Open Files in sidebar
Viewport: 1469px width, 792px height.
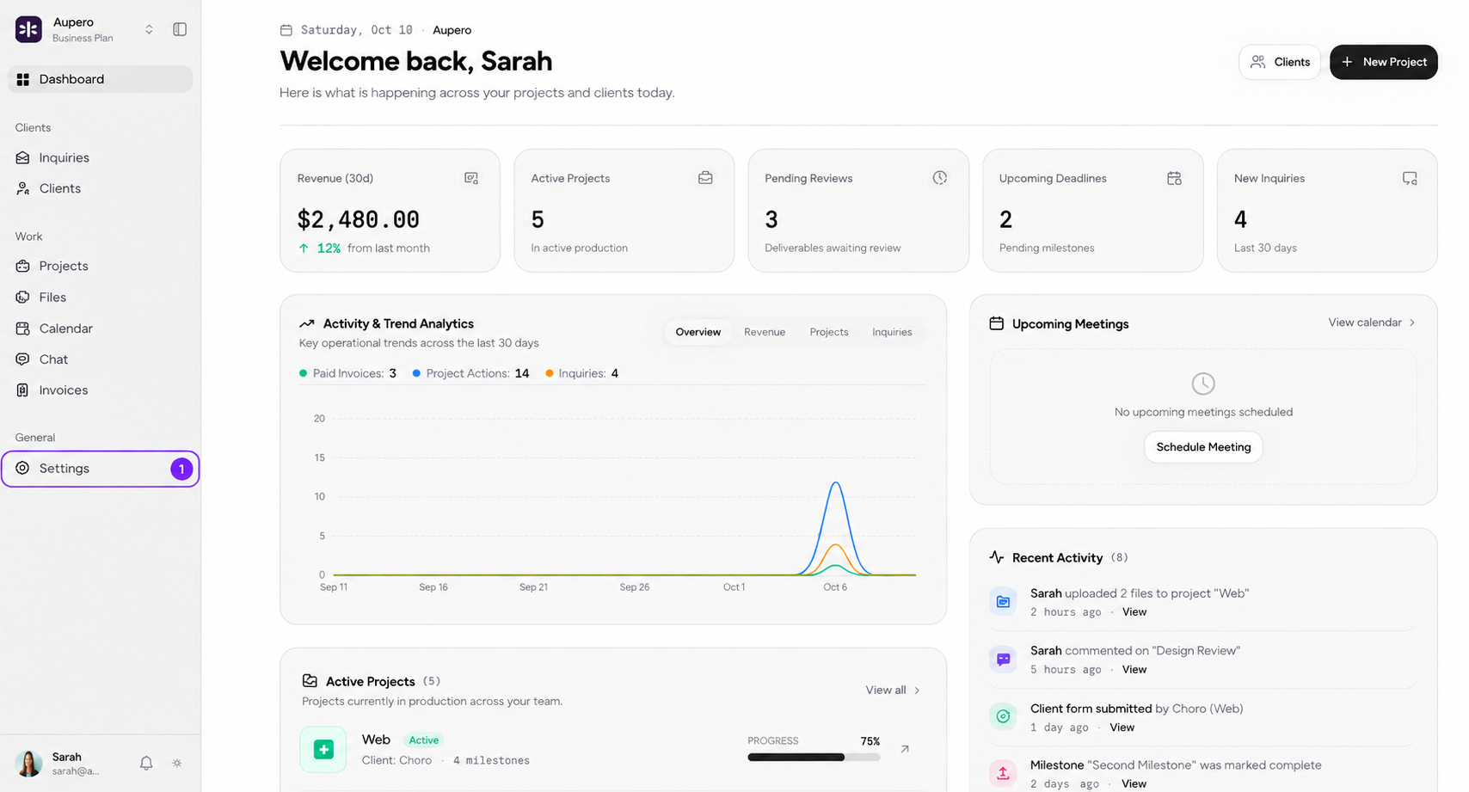[101, 297]
